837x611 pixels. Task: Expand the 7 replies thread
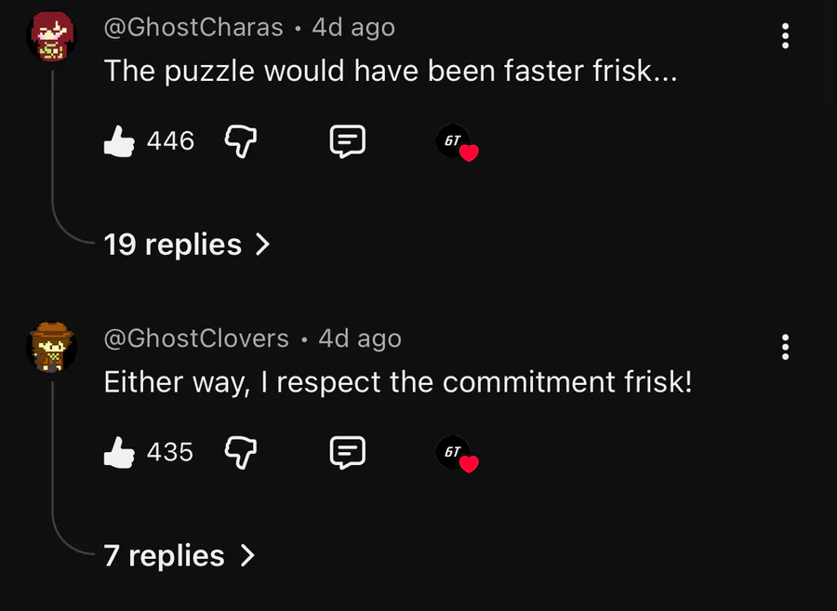point(165,556)
